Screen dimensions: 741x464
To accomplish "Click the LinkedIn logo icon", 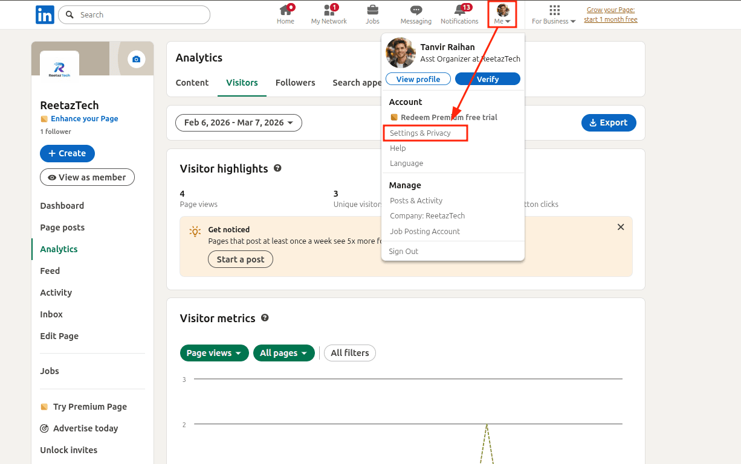I will click(45, 14).
